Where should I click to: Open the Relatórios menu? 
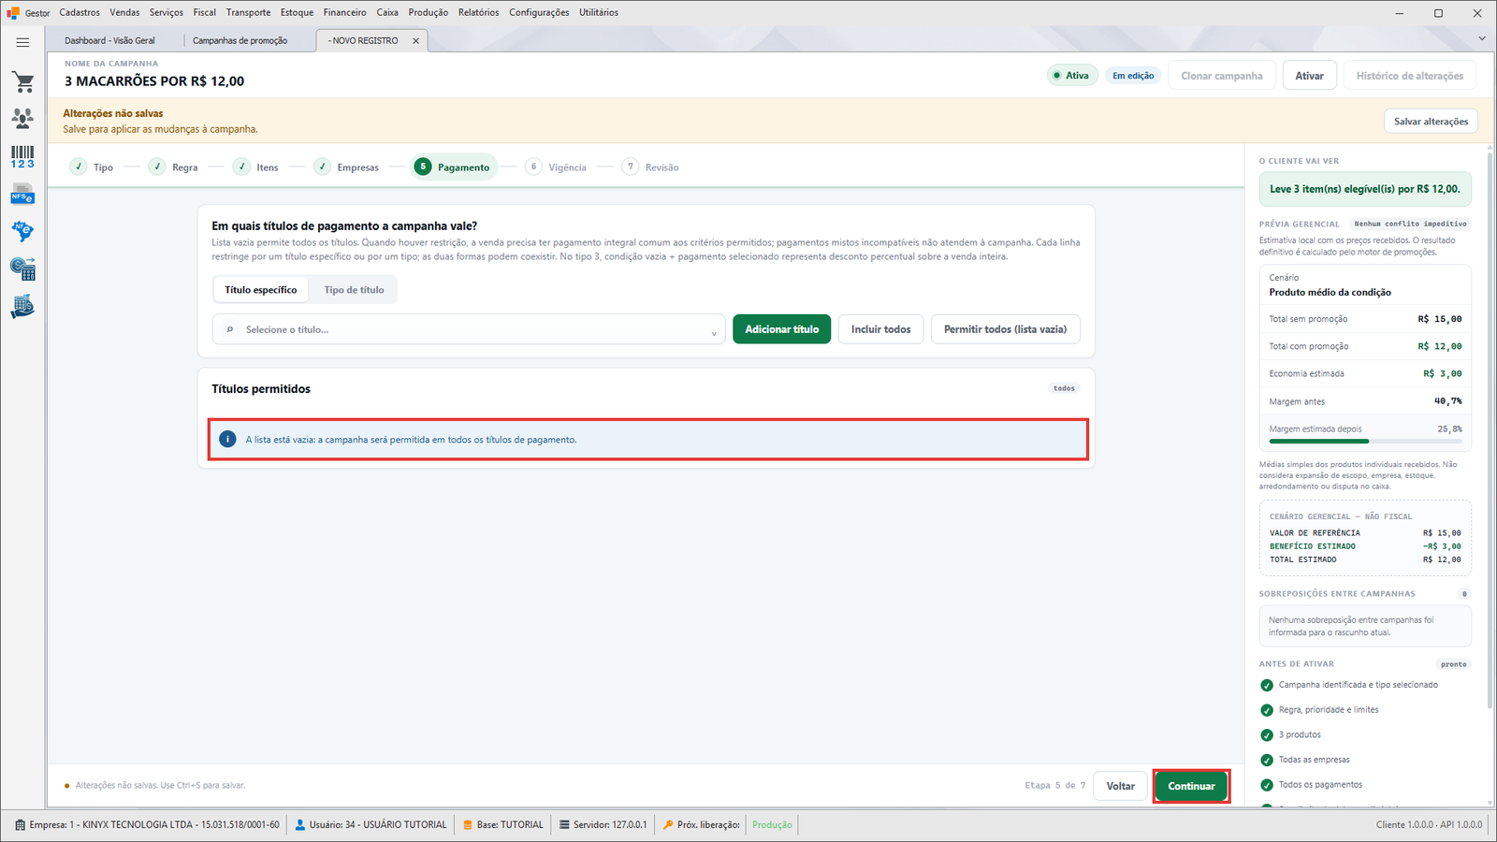[x=479, y=12]
